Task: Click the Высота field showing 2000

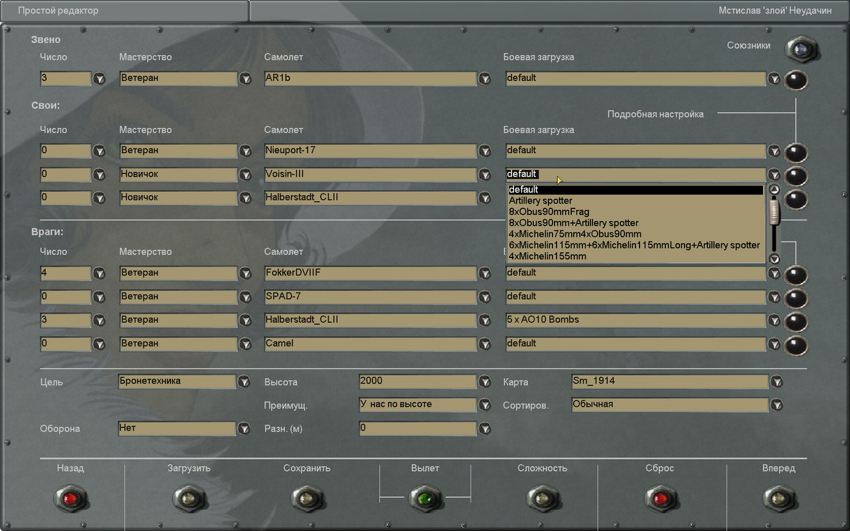Action: pos(418,382)
